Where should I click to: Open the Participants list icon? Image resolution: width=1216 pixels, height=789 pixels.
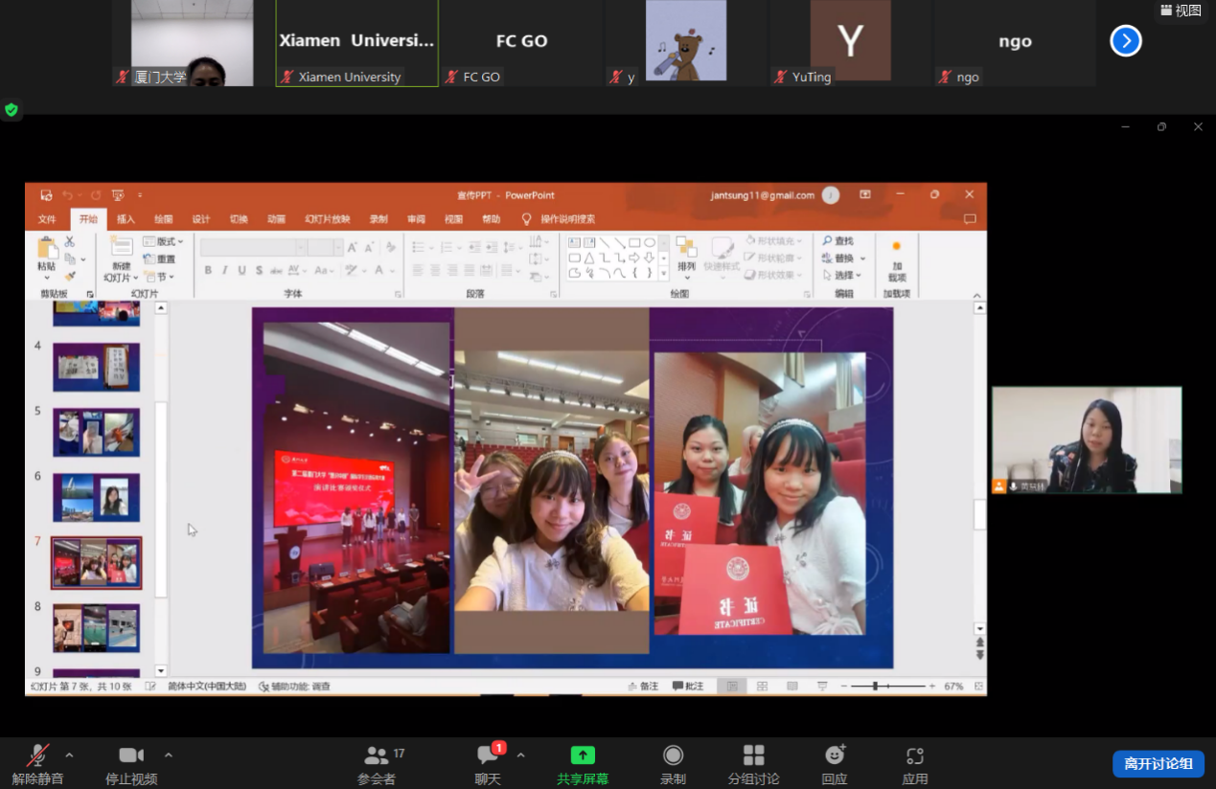[x=377, y=755]
